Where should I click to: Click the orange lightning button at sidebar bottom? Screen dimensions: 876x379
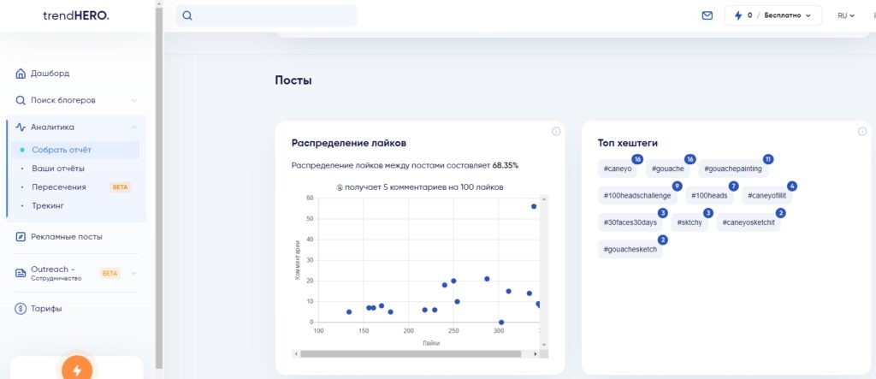point(77,370)
